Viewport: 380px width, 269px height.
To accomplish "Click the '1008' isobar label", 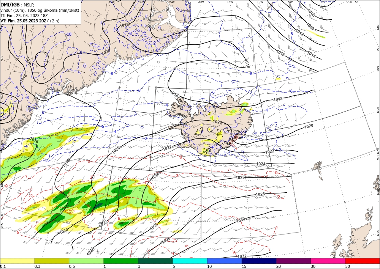I will tap(311, 13).
